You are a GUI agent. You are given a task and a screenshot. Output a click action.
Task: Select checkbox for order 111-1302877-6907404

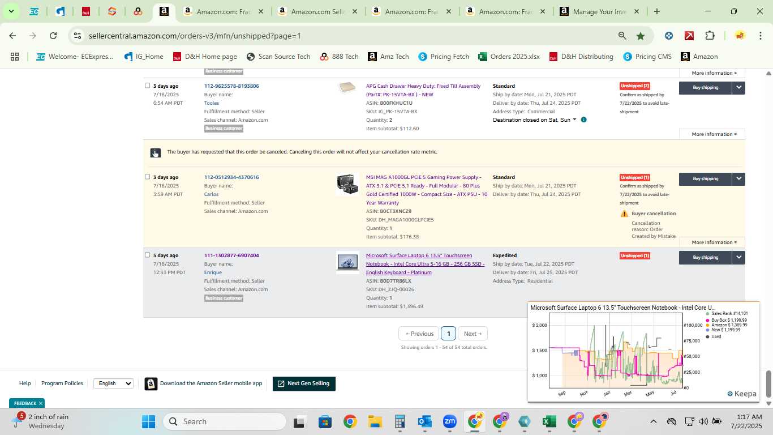[147, 255]
